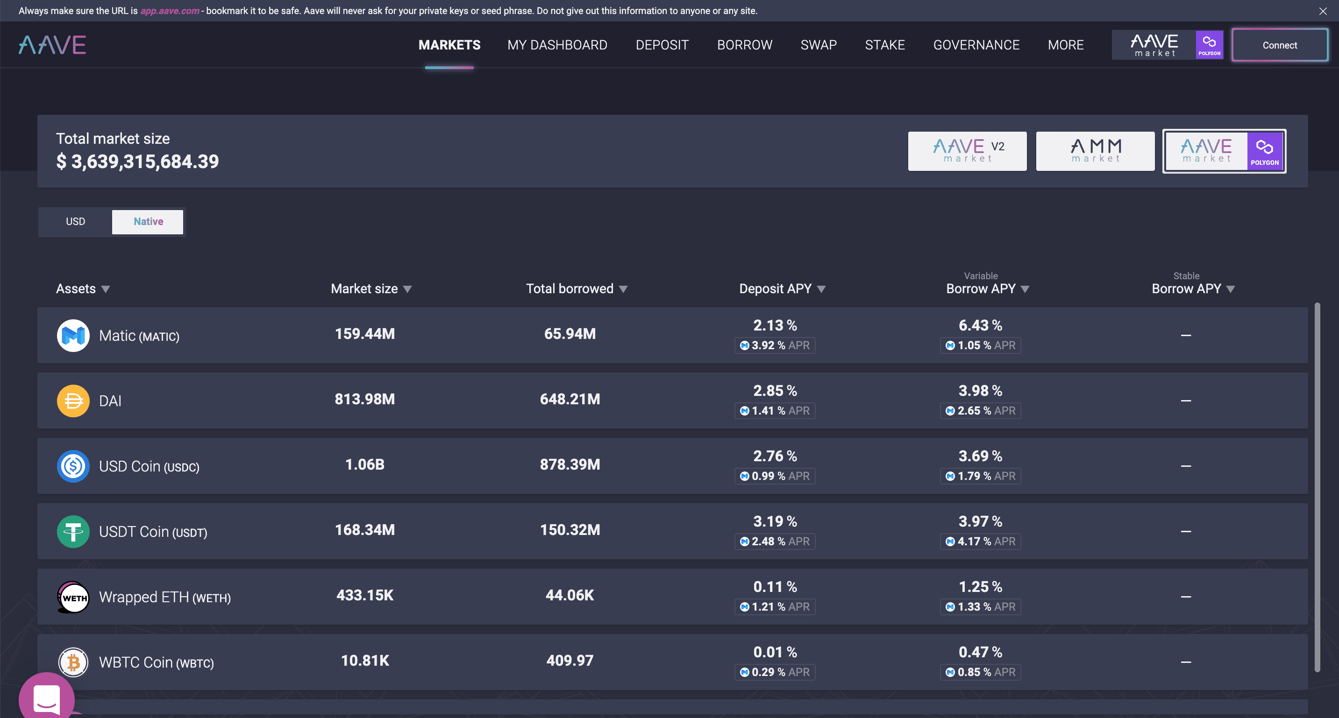This screenshot has height=718, width=1339.
Task: Click the Matic token icon
Action: tap(73, 336)
